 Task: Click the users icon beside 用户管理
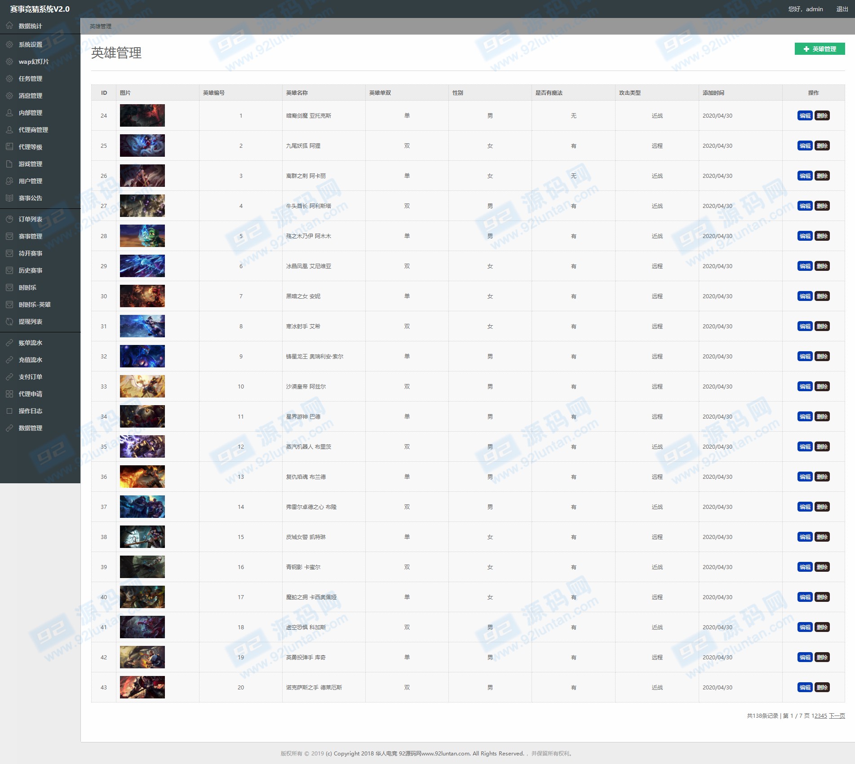9,181
